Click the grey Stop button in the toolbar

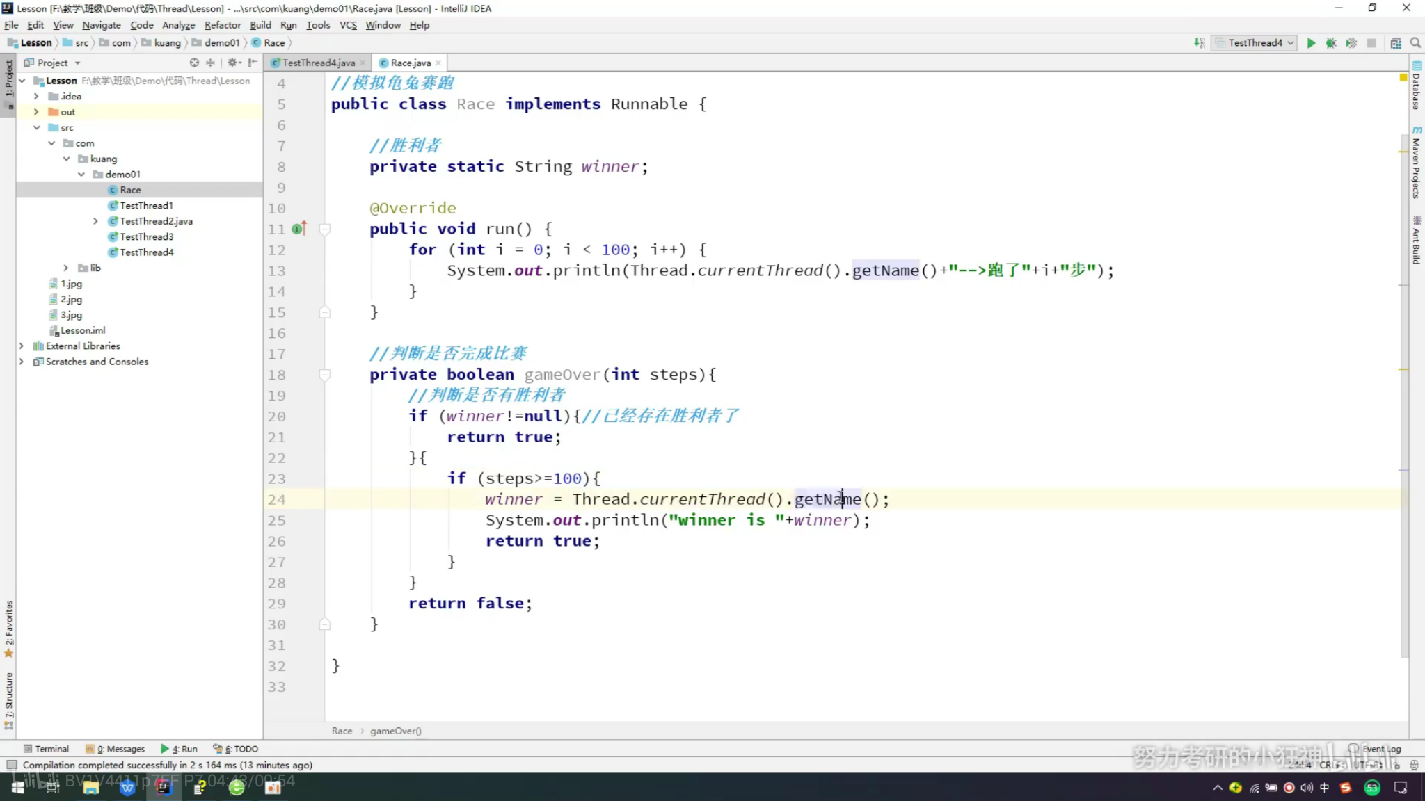1371,43
